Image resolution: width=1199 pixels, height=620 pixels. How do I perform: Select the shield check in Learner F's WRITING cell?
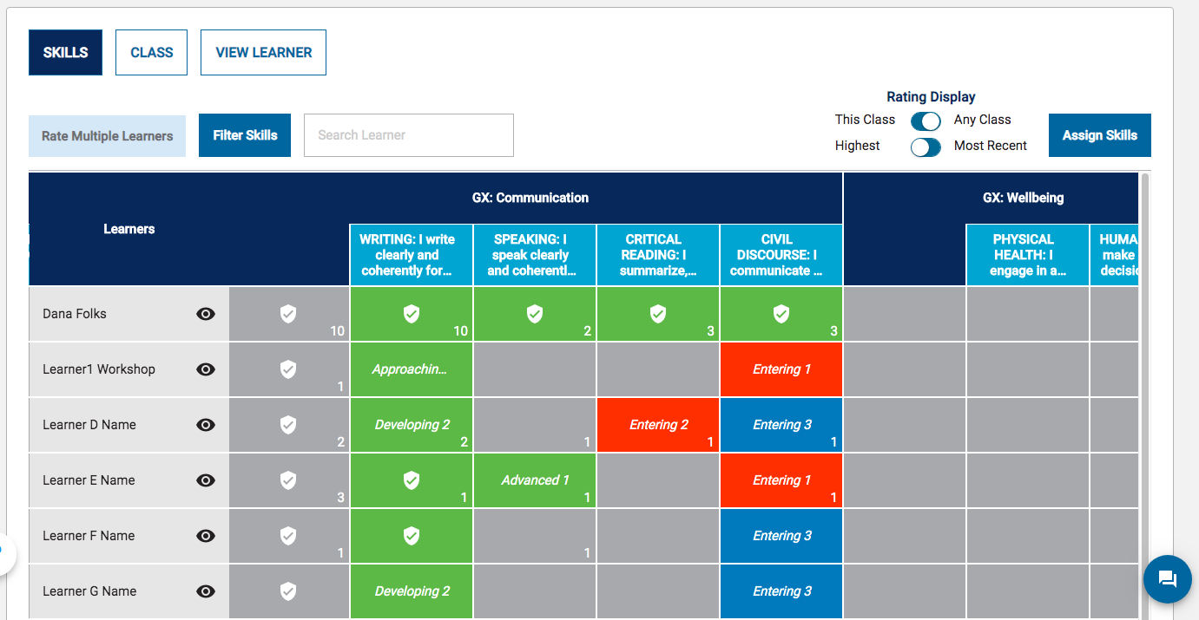[411, 535]
